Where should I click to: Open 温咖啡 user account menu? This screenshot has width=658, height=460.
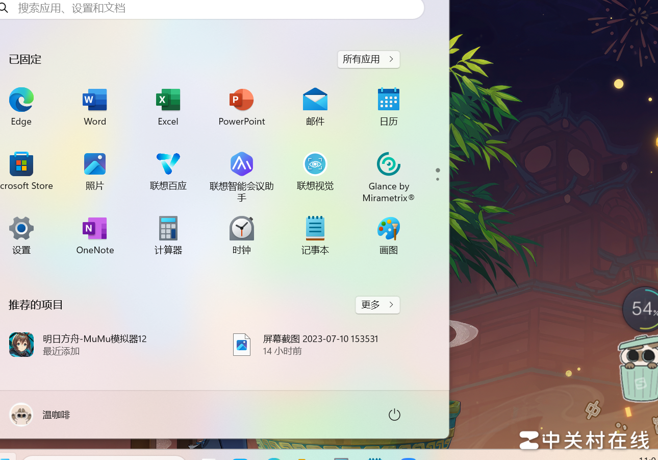[x=41, y=415]
